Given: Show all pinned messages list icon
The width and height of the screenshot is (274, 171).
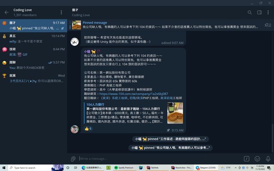Looking at the screenshot, I should point(268,25).
